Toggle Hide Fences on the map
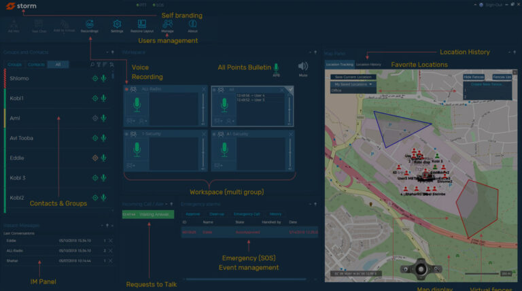This screenshot has width=522, height=291. [x=473, y=77]
